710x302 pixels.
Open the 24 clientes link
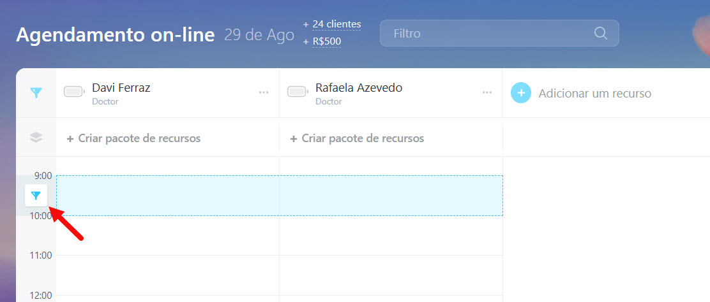[x=336, y=25]
